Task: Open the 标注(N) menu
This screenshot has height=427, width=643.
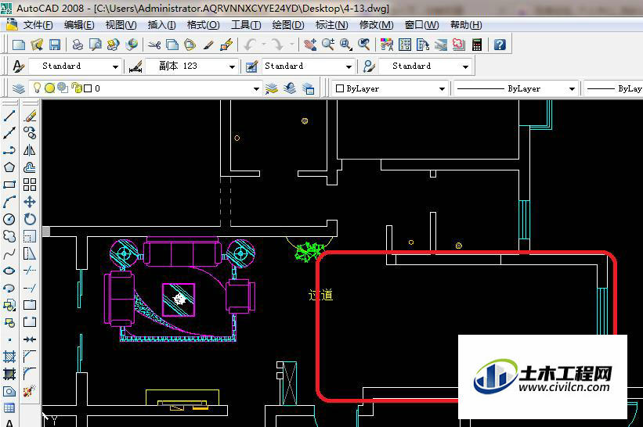Action: tap(332, 25)
